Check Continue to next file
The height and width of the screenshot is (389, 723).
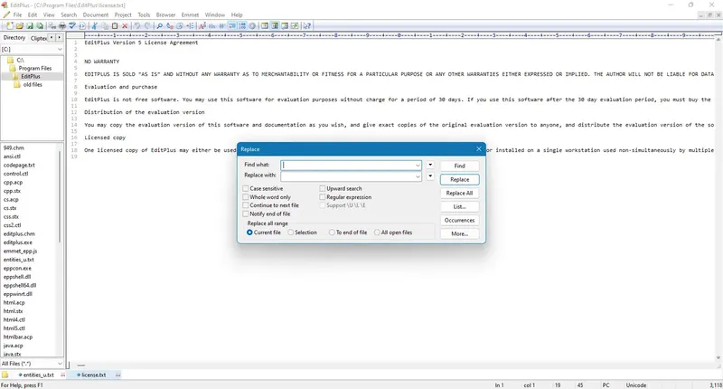246,204
